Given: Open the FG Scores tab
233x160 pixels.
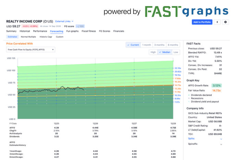Looking at the screenshot, I should click(x=105, y=31).
